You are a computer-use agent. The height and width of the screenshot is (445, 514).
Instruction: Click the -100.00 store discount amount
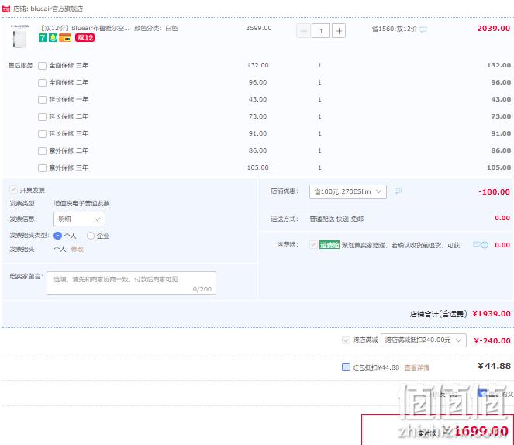494,192
